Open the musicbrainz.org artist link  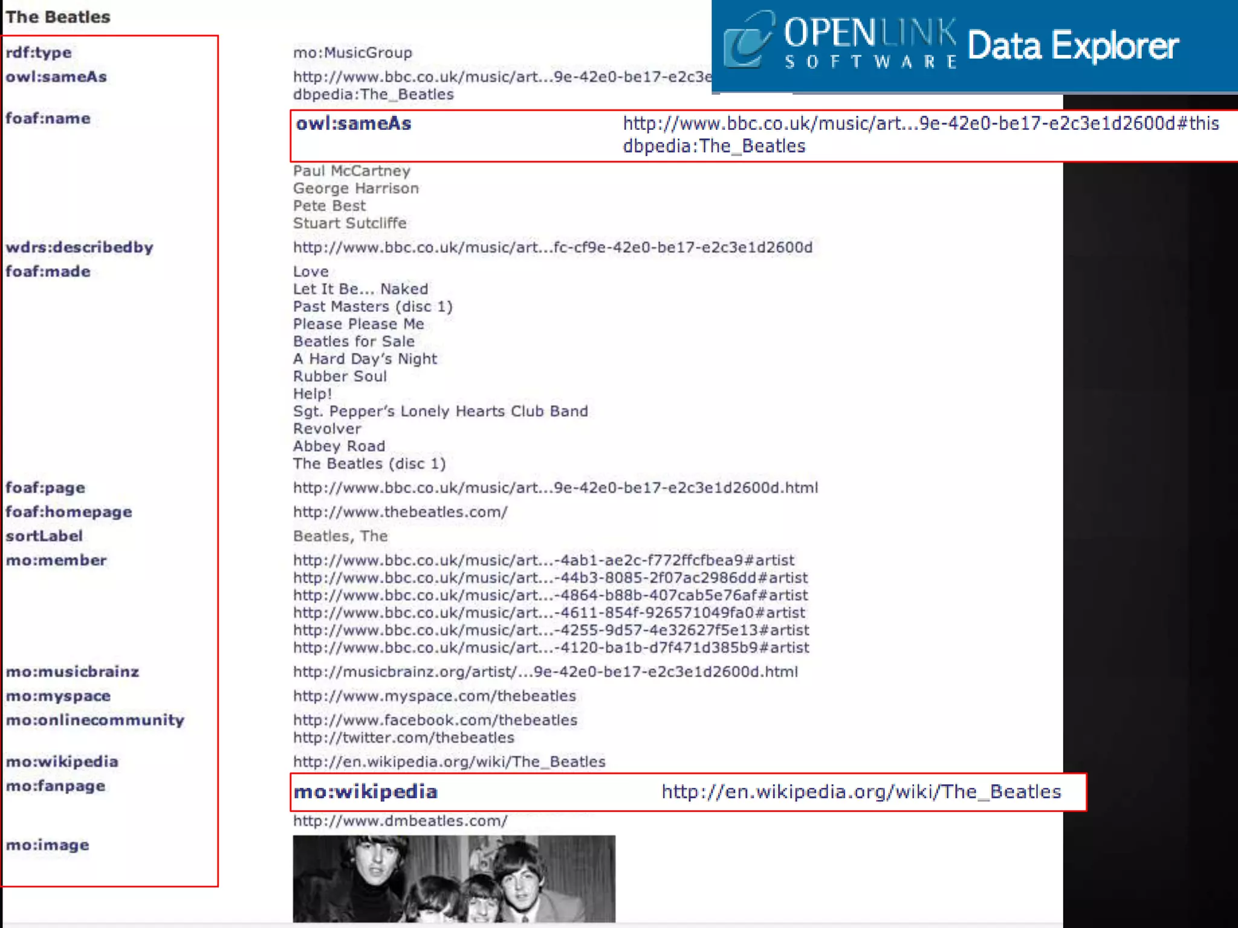tap(545, 672)
